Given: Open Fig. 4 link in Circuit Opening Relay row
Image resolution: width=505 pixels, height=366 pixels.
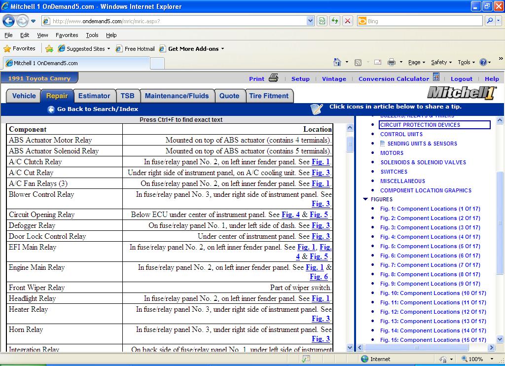Looking at the screenshot, I should [290, 215].
